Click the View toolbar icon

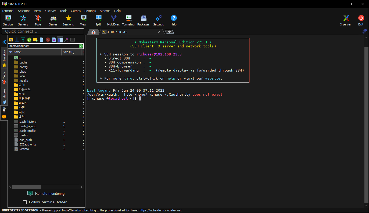83,20
